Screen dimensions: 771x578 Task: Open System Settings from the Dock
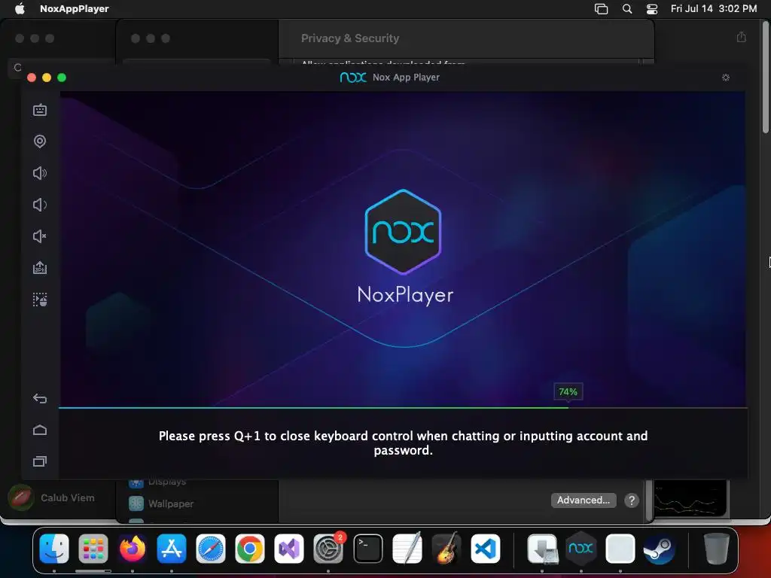[x=328, y=549]
